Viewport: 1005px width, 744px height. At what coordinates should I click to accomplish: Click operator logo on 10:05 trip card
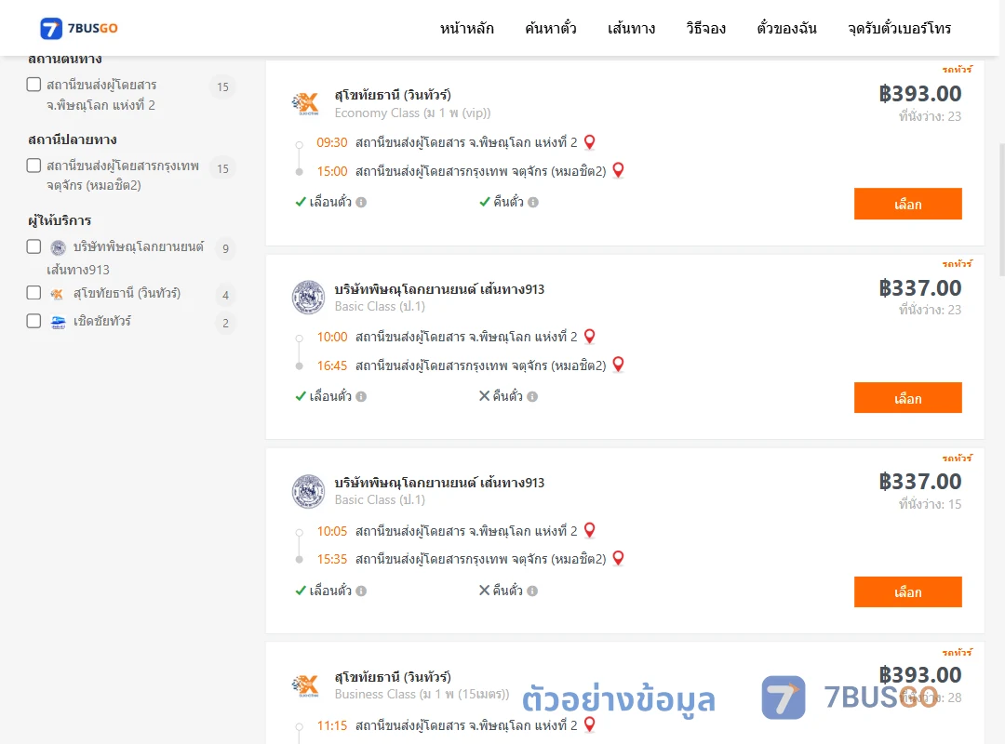308,492
